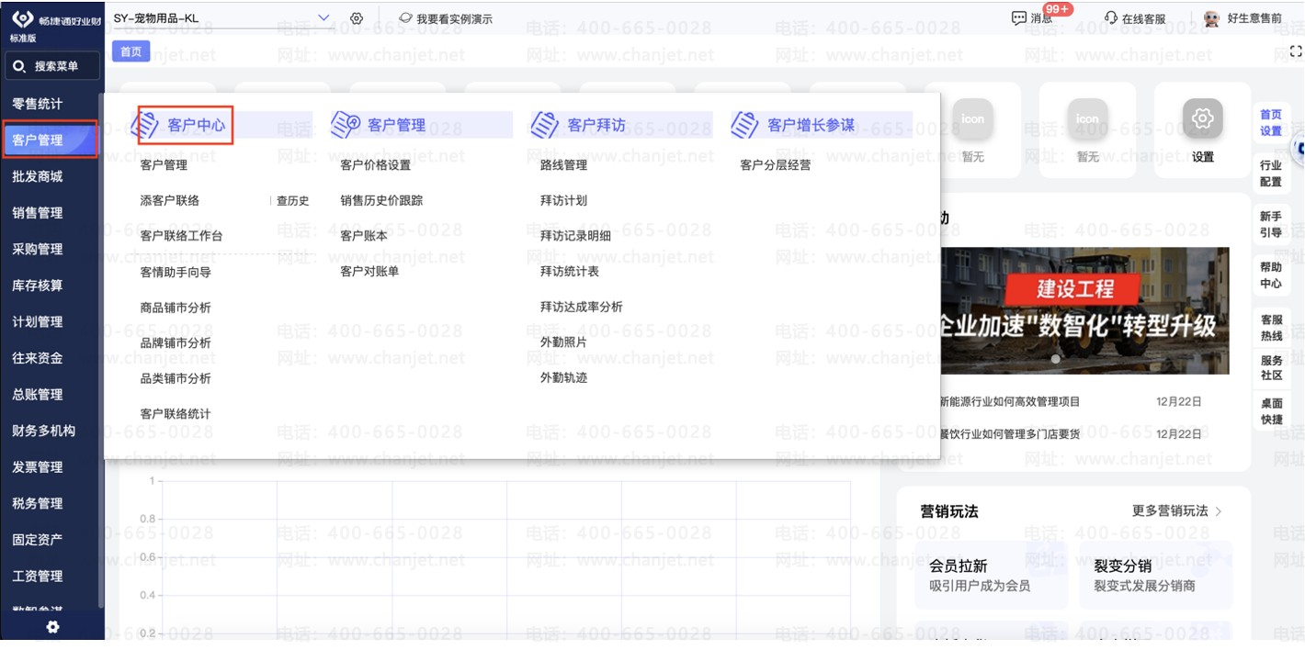
Task: Open 拜访达成率分析
Action: [582, 307]
